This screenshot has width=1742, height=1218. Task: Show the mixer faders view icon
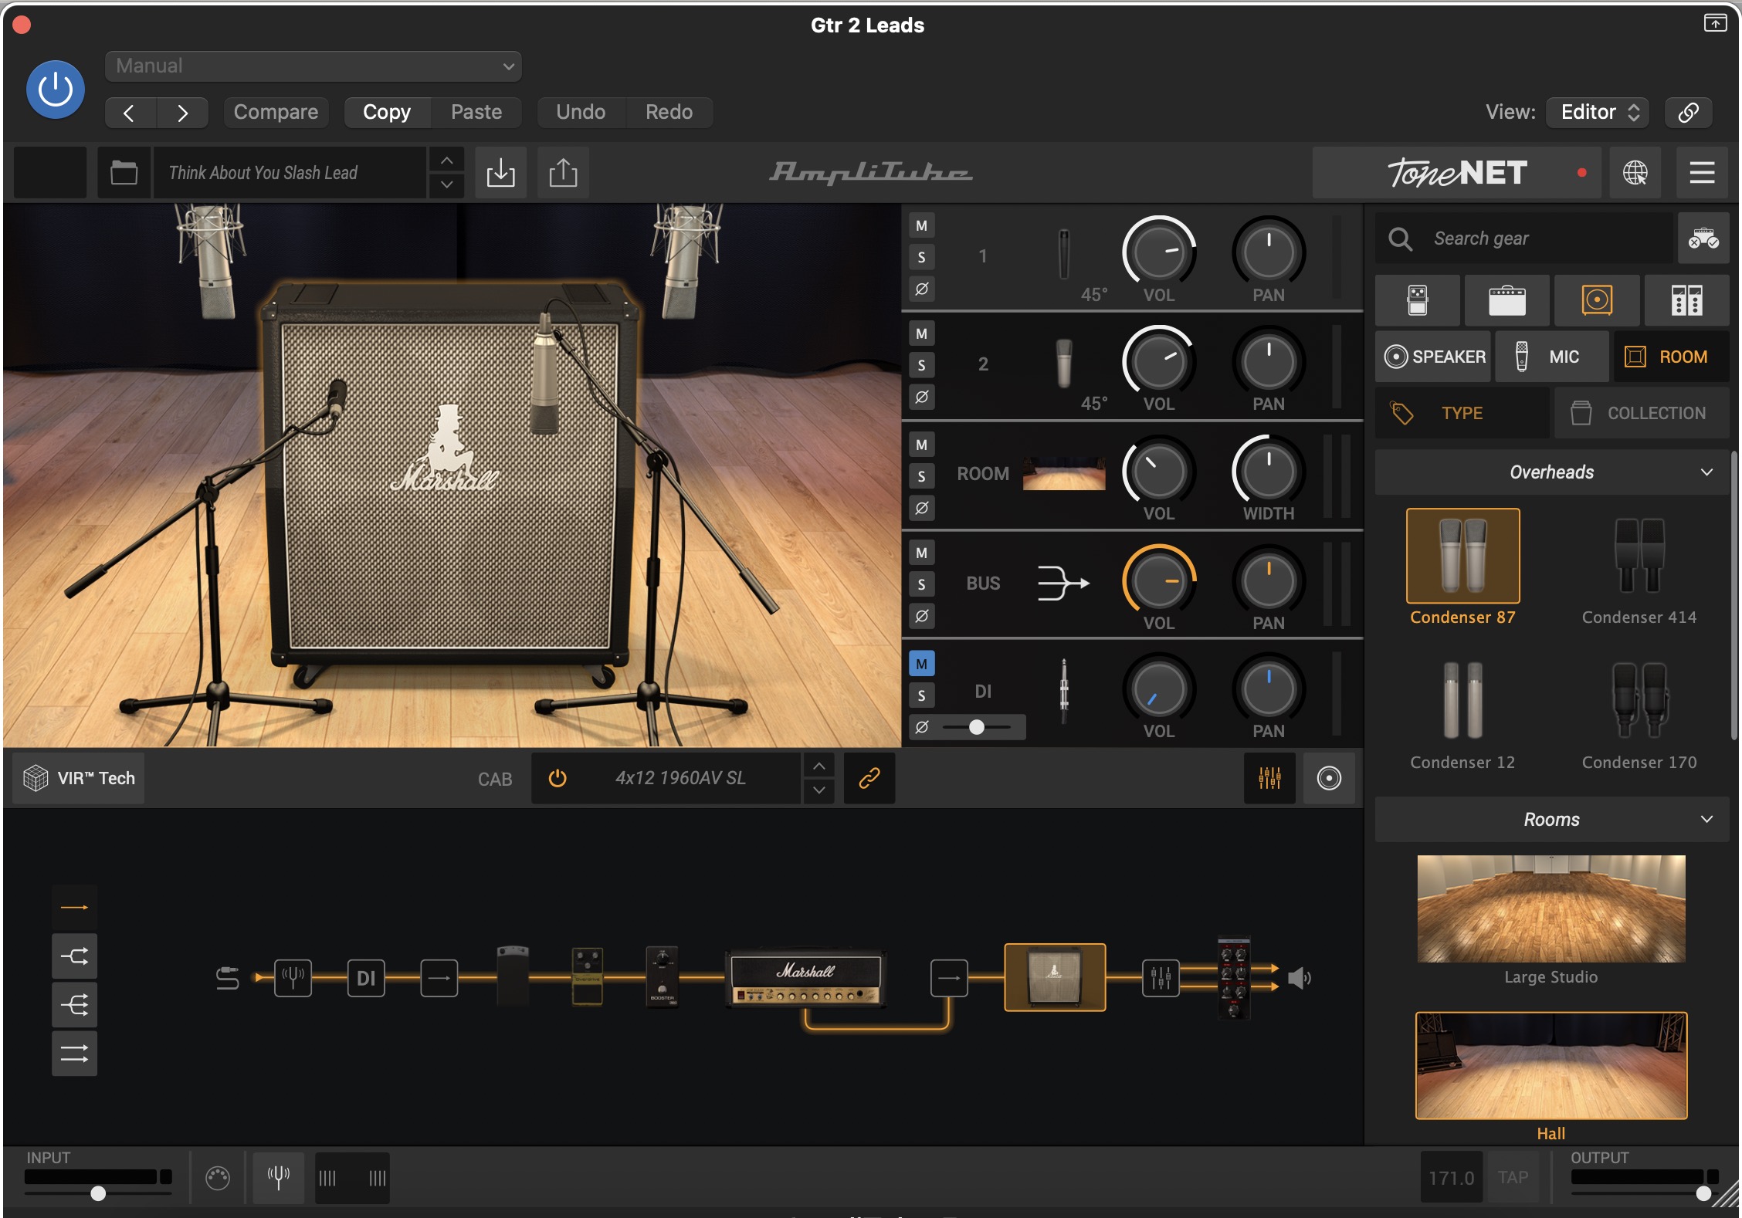point(1269,778)
